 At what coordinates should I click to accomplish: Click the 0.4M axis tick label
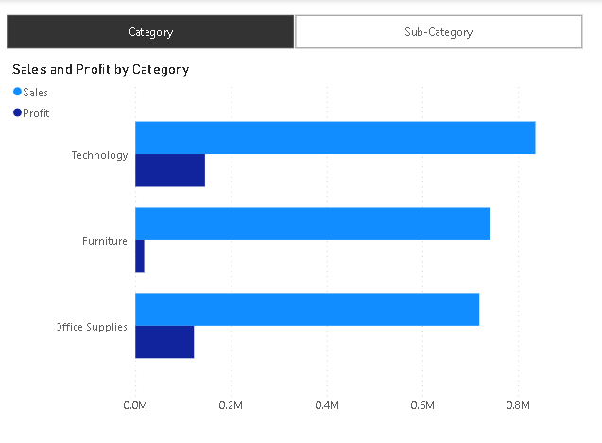(327, 405)
